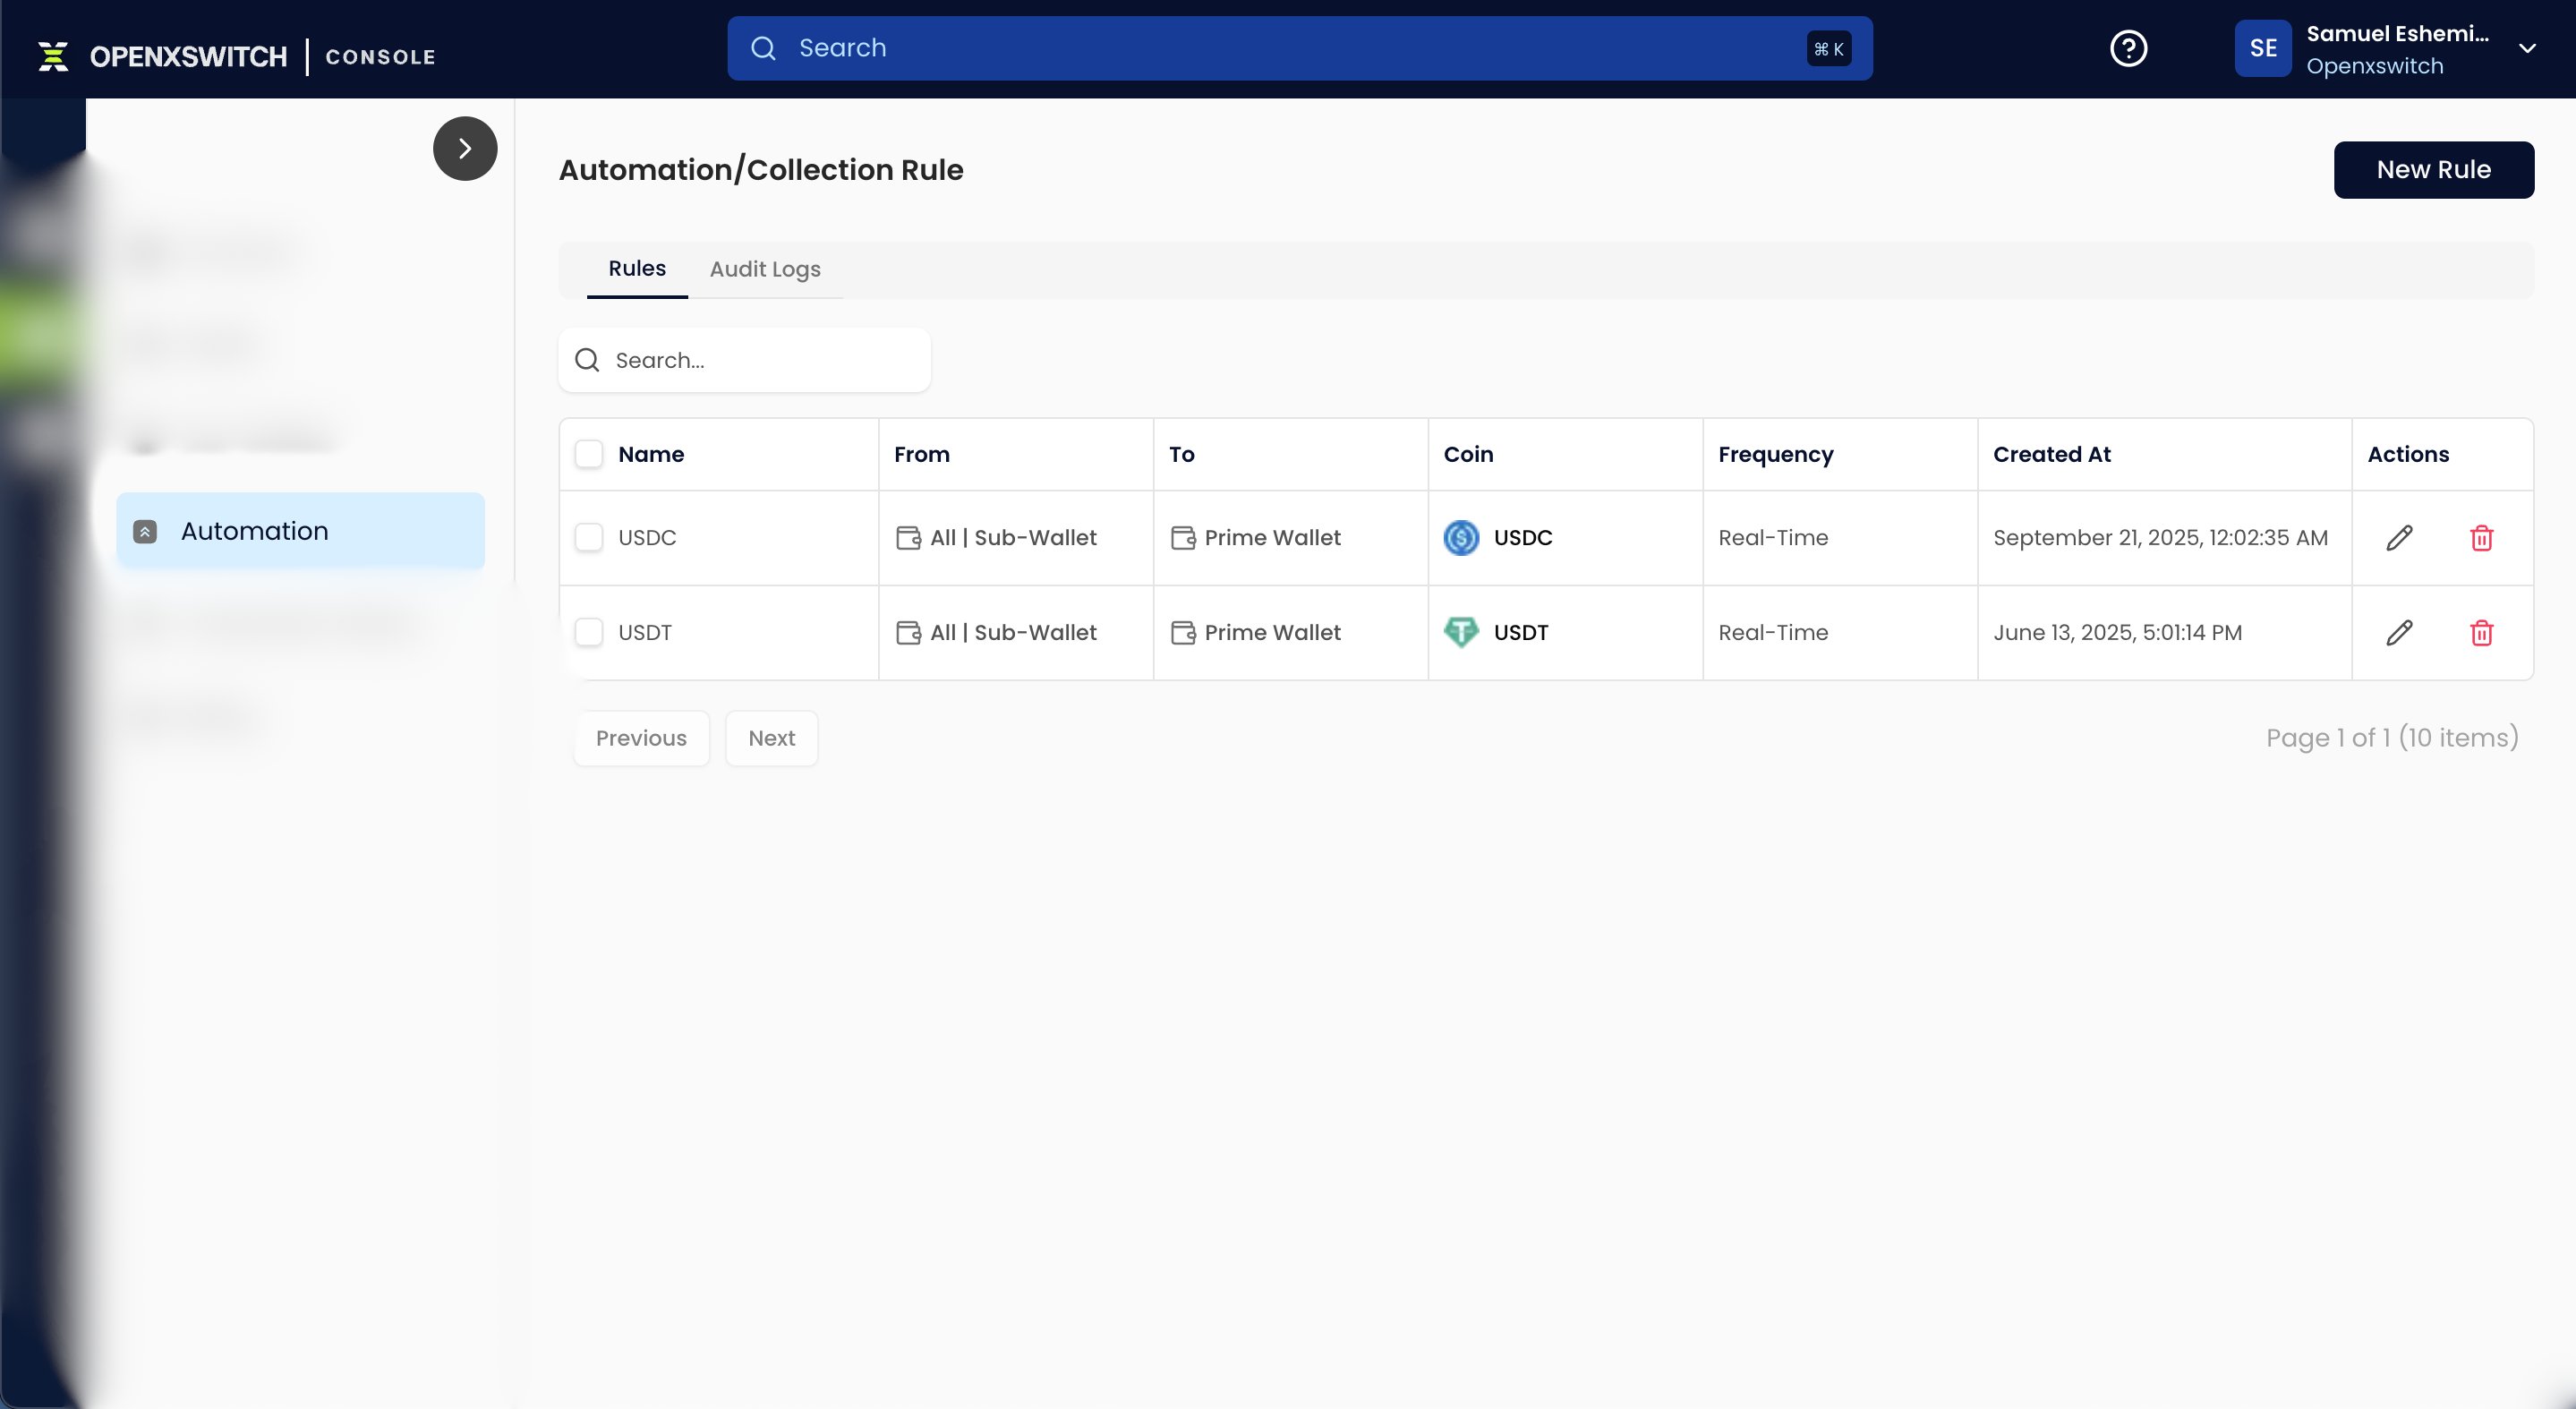Check the USDT rule checkbox

click(x=589, y=633)
